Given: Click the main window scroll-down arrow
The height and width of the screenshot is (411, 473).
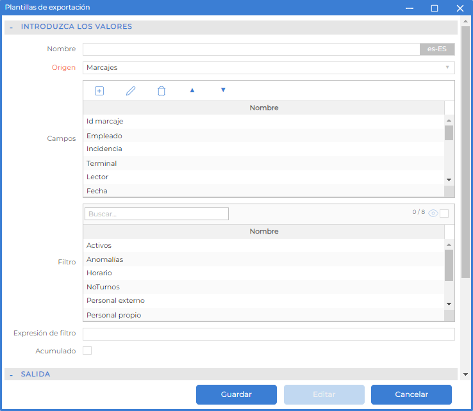Looking at the screenshot, I should pos(465,375).
